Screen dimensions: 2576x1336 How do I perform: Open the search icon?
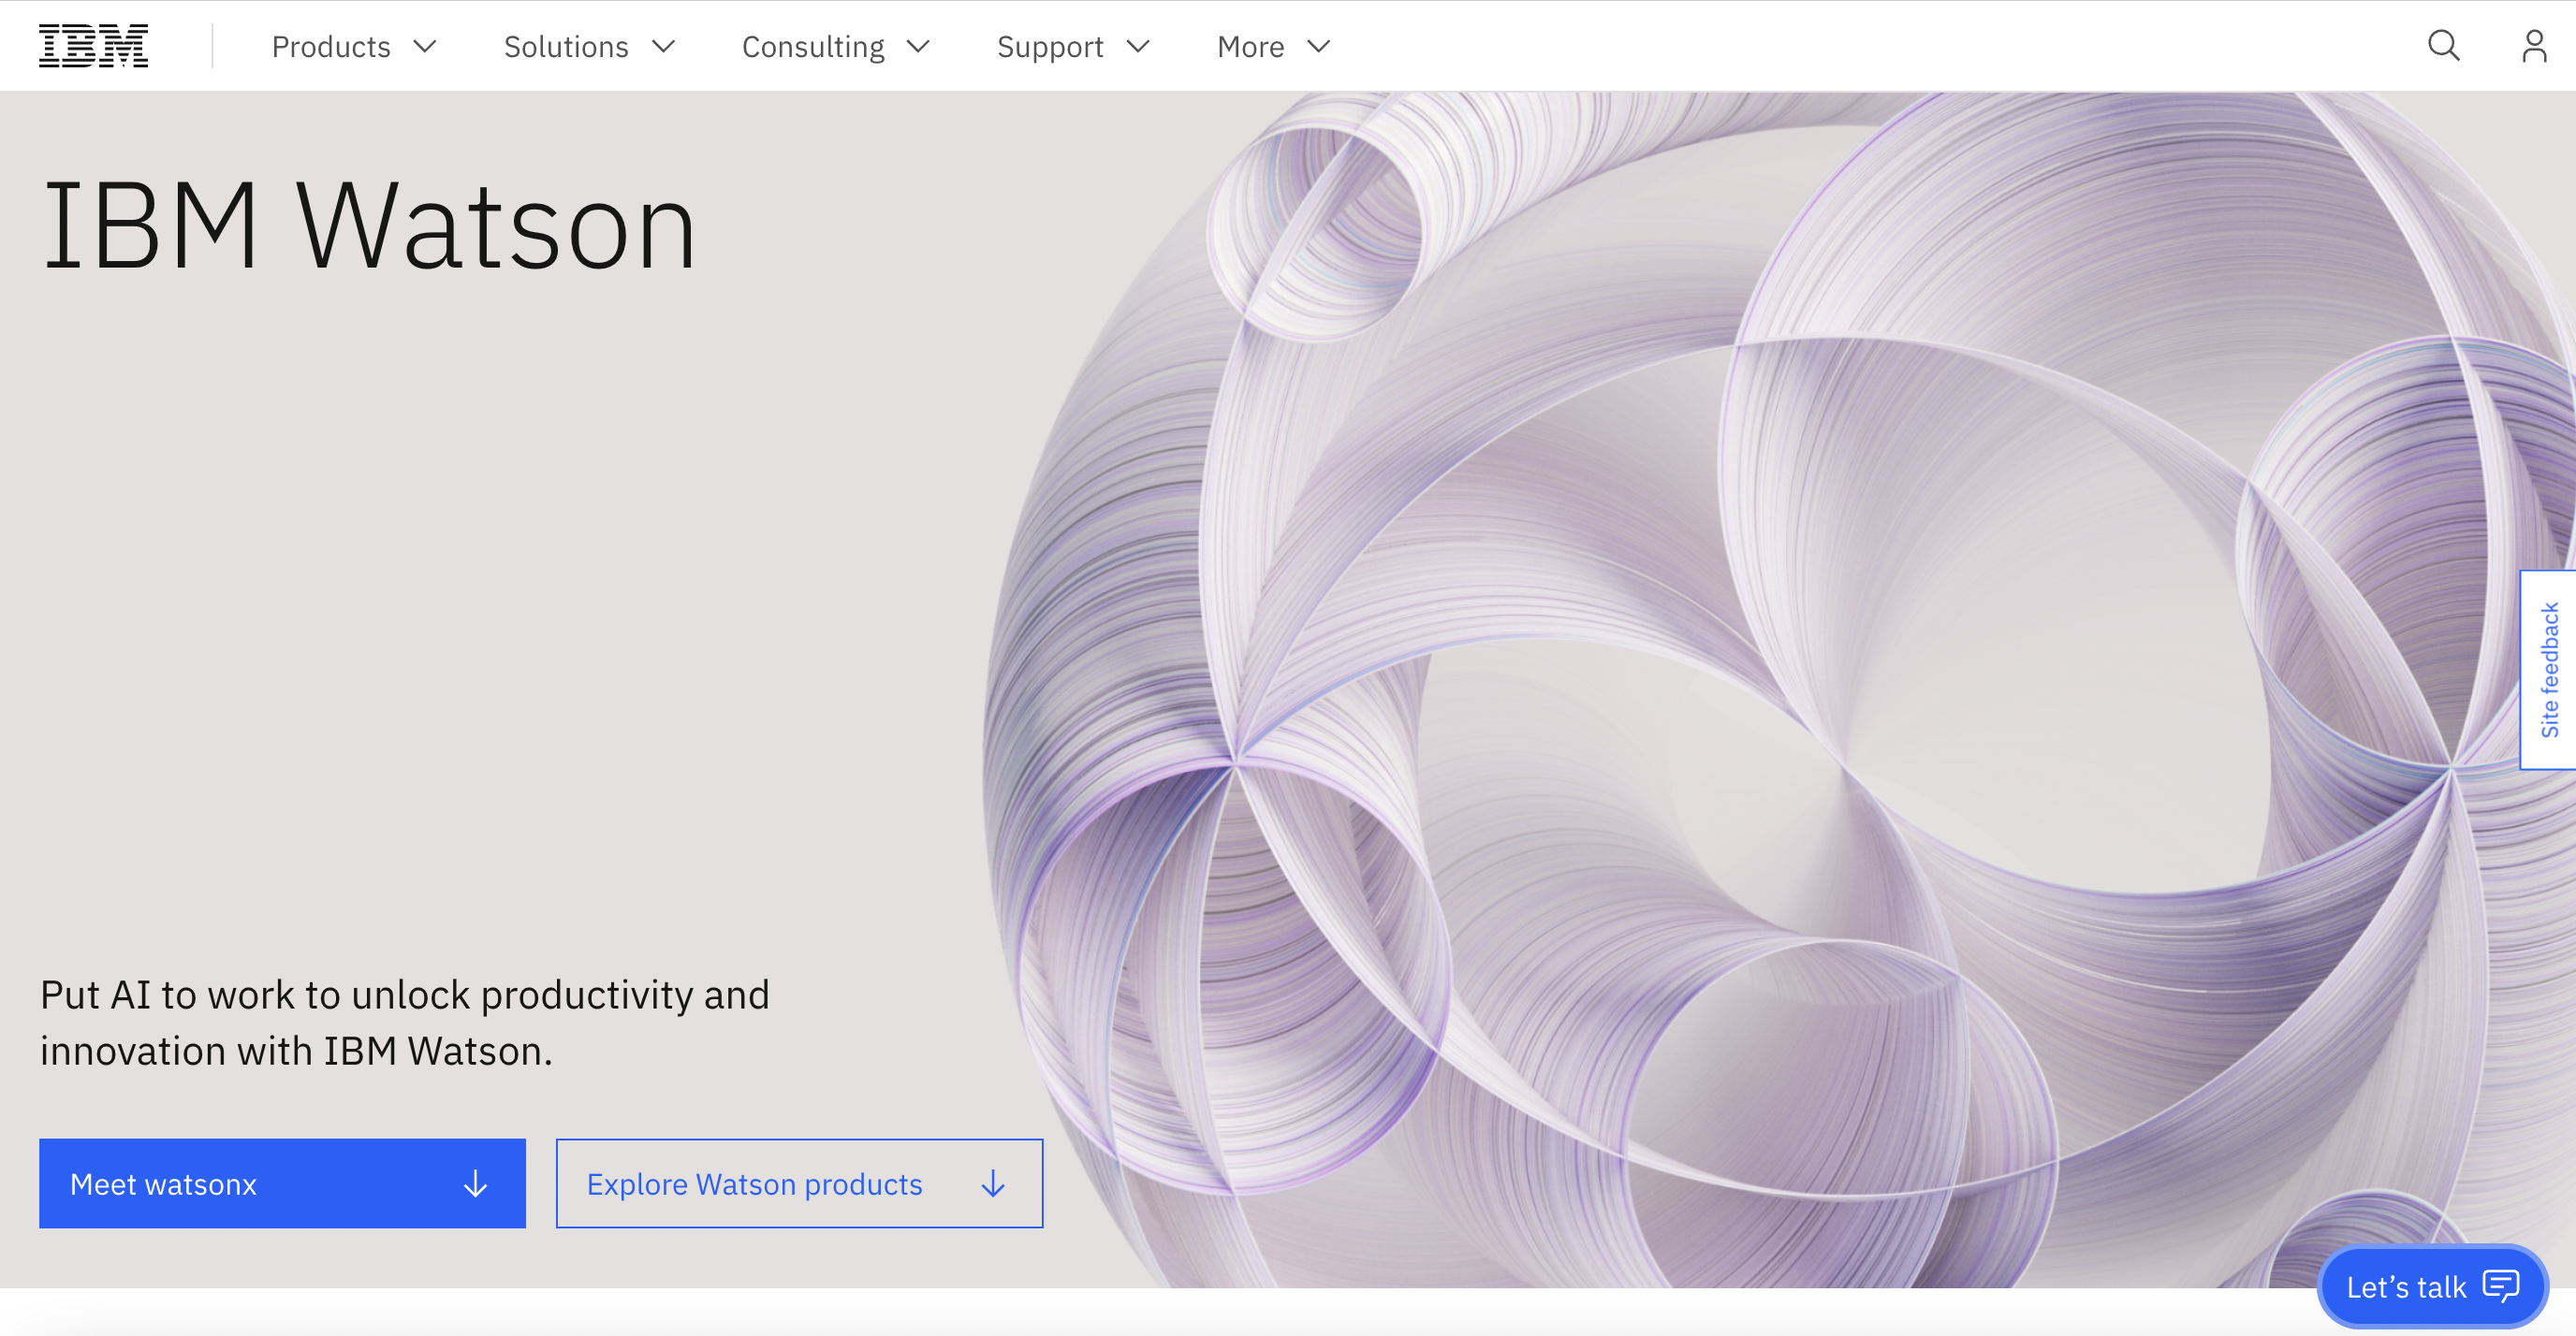click(2441, 46)
